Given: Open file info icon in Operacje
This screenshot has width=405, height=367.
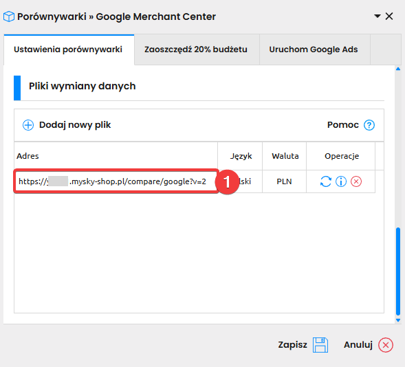Looking at the screenshot, I should pyautogui.click(x=341, y=181).
